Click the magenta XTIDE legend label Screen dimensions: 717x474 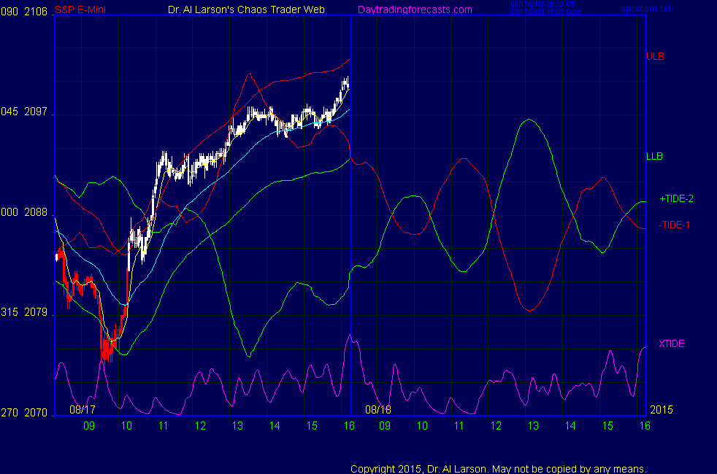coord(671,343)
